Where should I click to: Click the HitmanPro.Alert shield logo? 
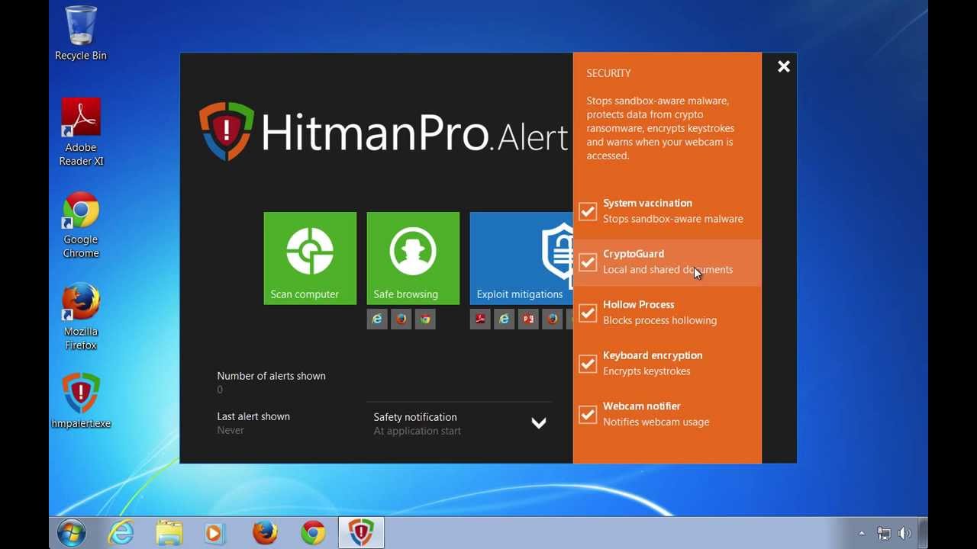tap(227, 131)
